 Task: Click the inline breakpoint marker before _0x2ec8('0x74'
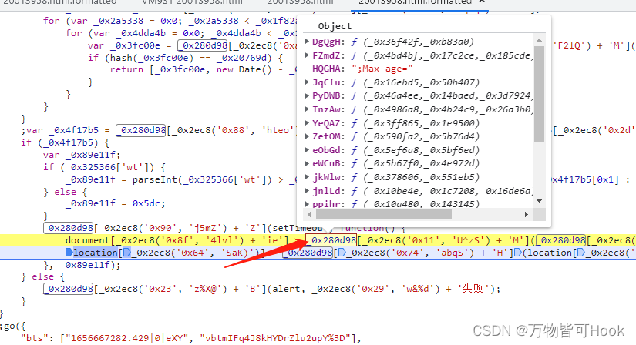[x=342, y=253]
